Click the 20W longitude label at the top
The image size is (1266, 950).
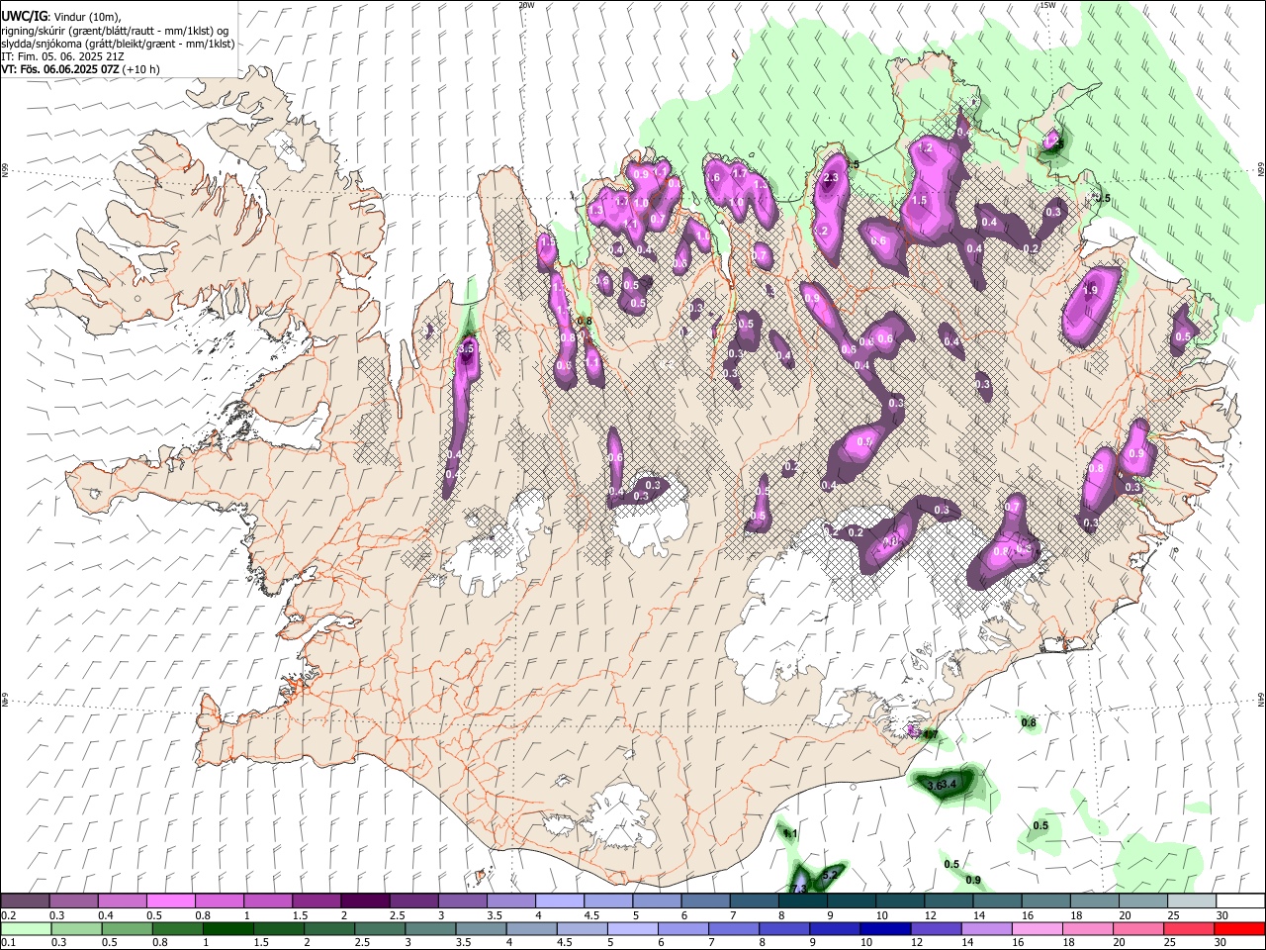coord(526,5)
